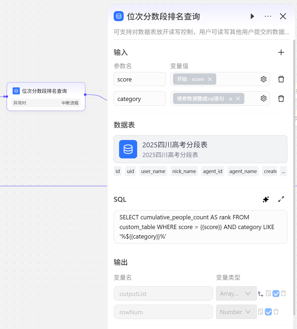Viewport: 297px width, 329px height.
Task: Select the 2025四川高考分段表 data table card
Action: 200,149
